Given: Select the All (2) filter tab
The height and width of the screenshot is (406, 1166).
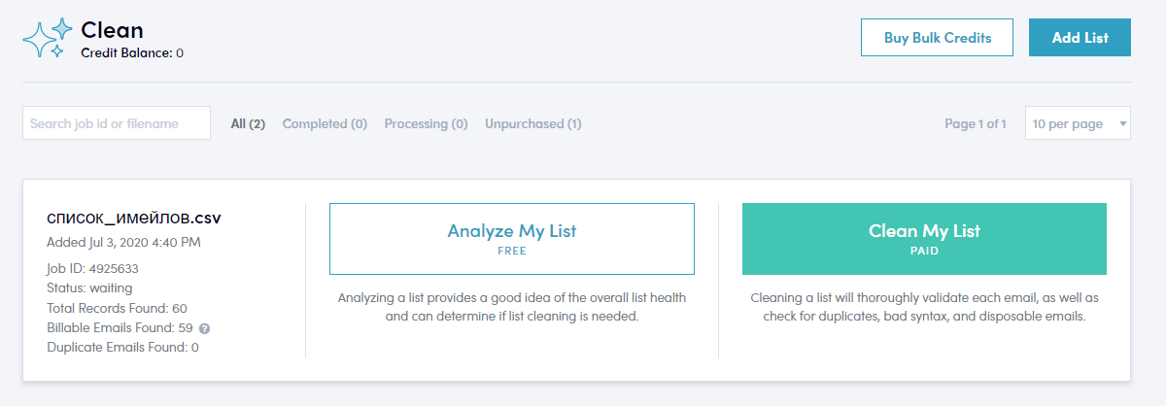Looking at the screenshot, I should pyautogui.click(x=248, y=123).
